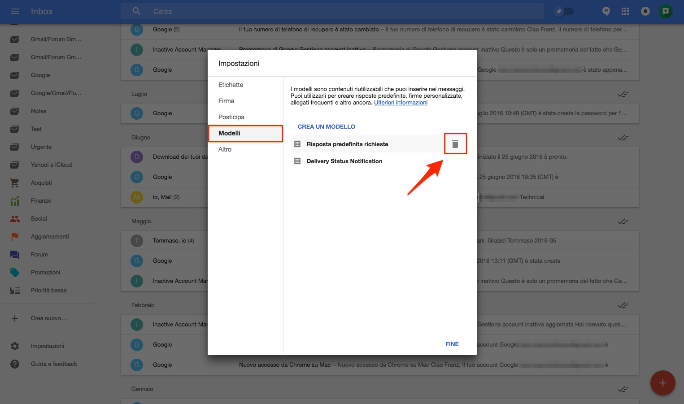This screenshot has height=404, width=684.
Task: Open the notifications bell
Action: tap(645, 11)
